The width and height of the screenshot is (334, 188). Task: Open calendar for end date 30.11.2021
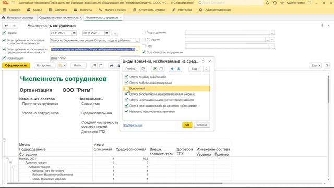[106, 33]
